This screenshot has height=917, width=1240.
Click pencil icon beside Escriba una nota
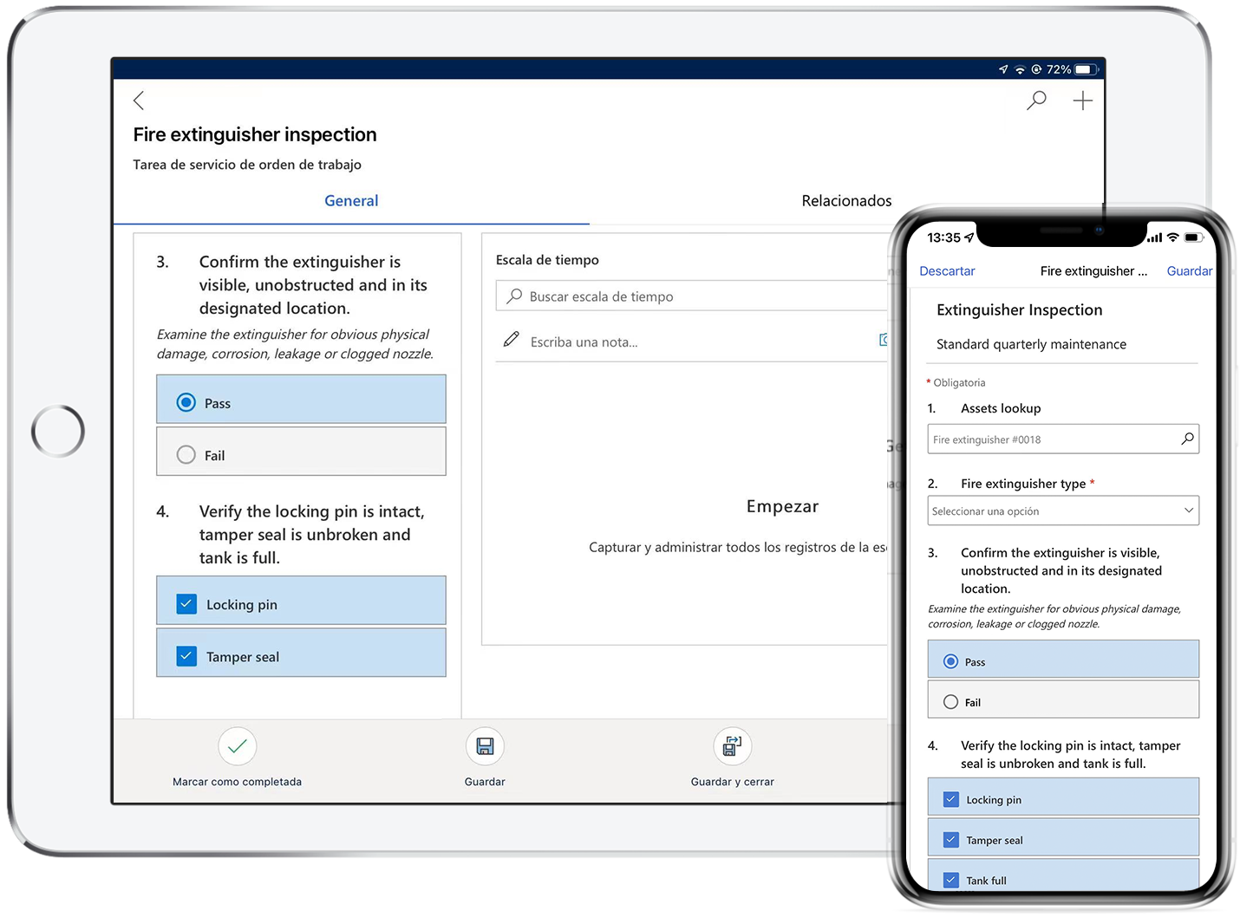click(x=512, y=340)
